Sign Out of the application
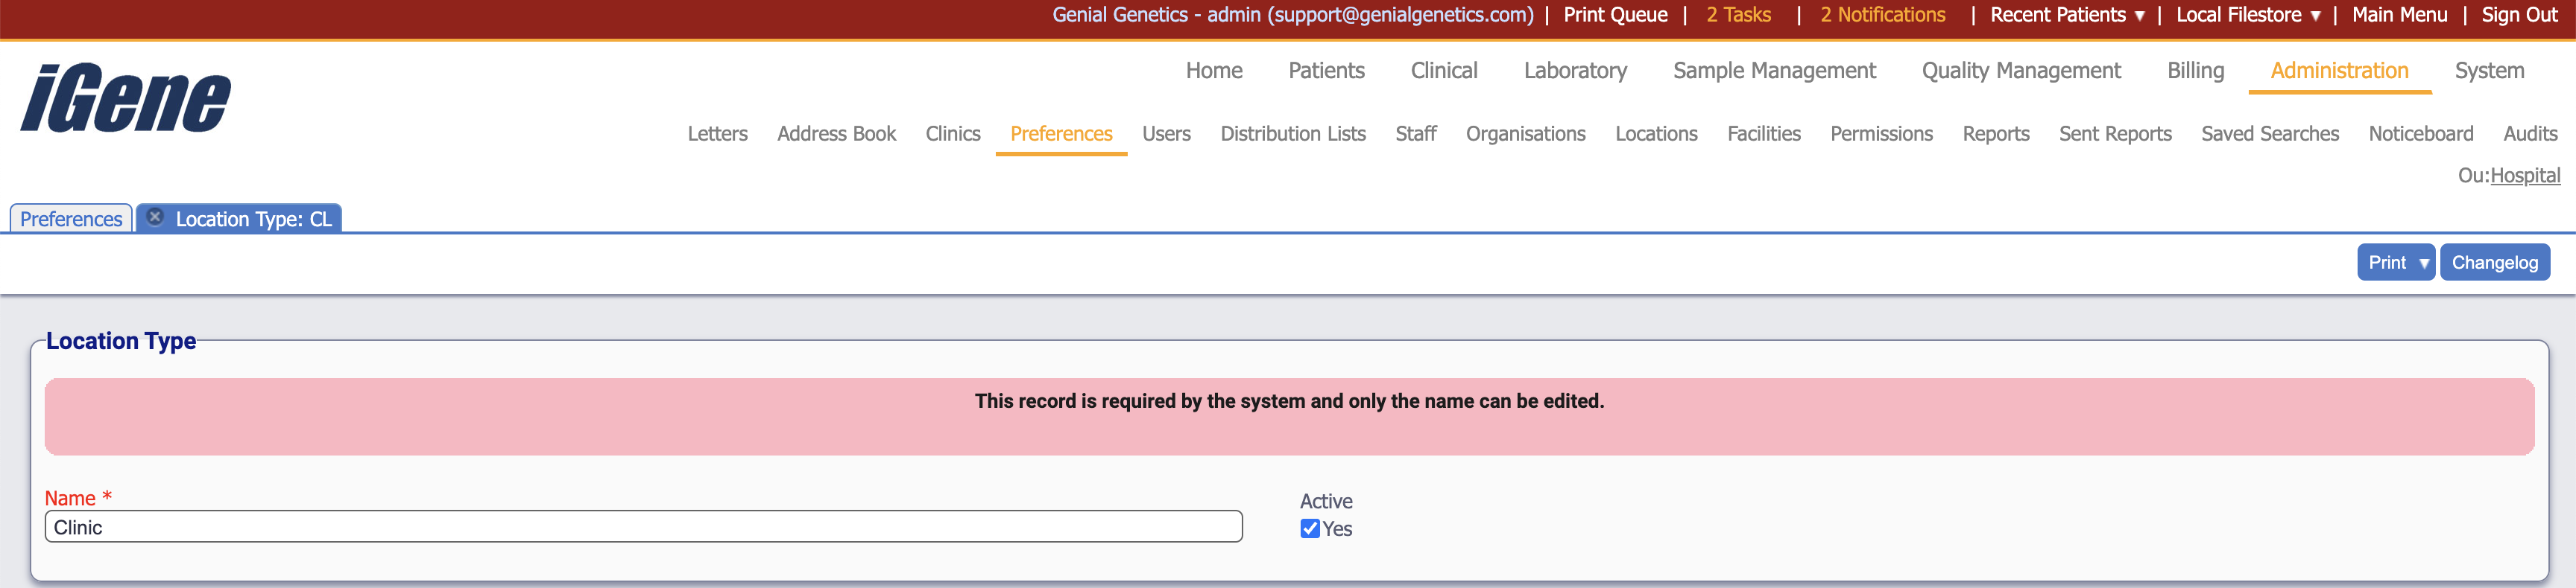The height and width of the screenshot is (588, 2576). tap(2518, 15)
